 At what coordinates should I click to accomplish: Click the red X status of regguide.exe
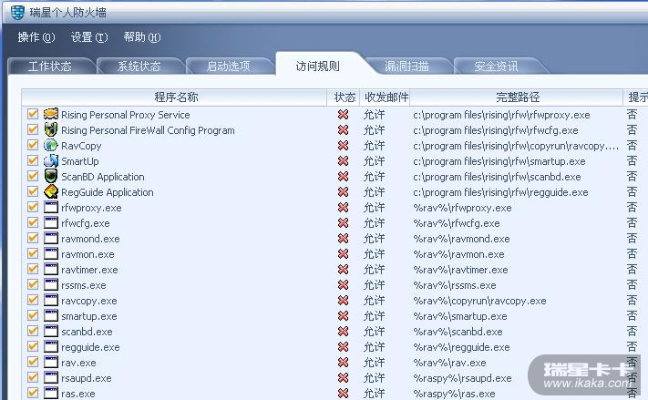pos(343,347)
